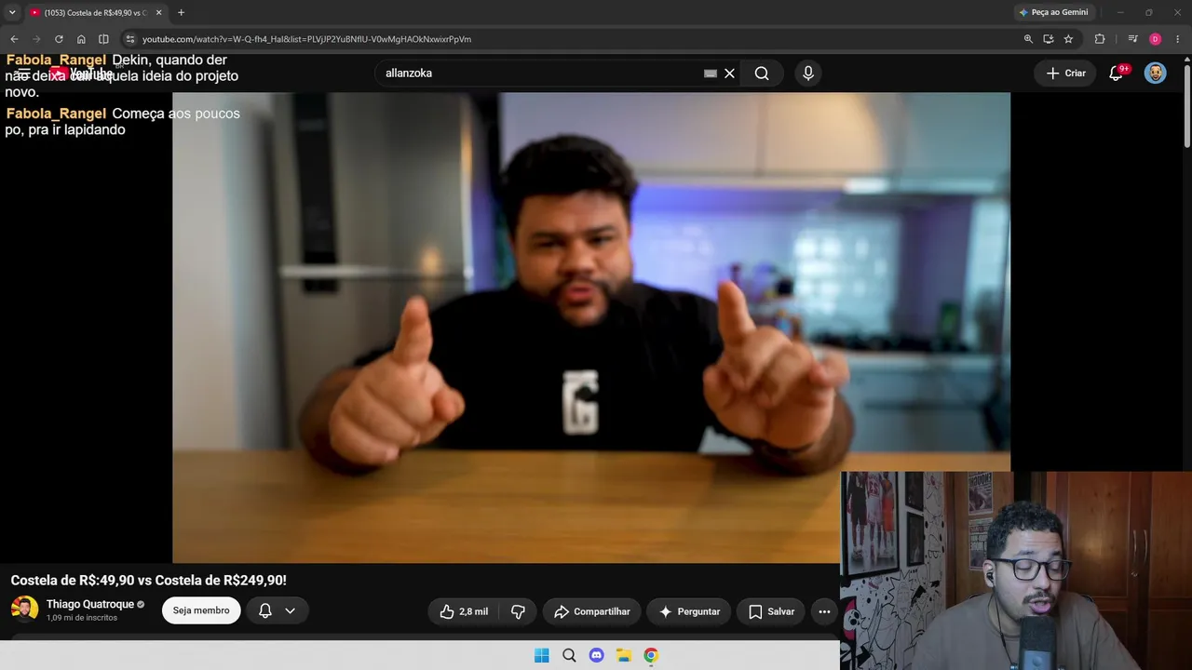Click the browser back arrow
The height and width of the screenshot is (670, 1192).
coord(14,39)
